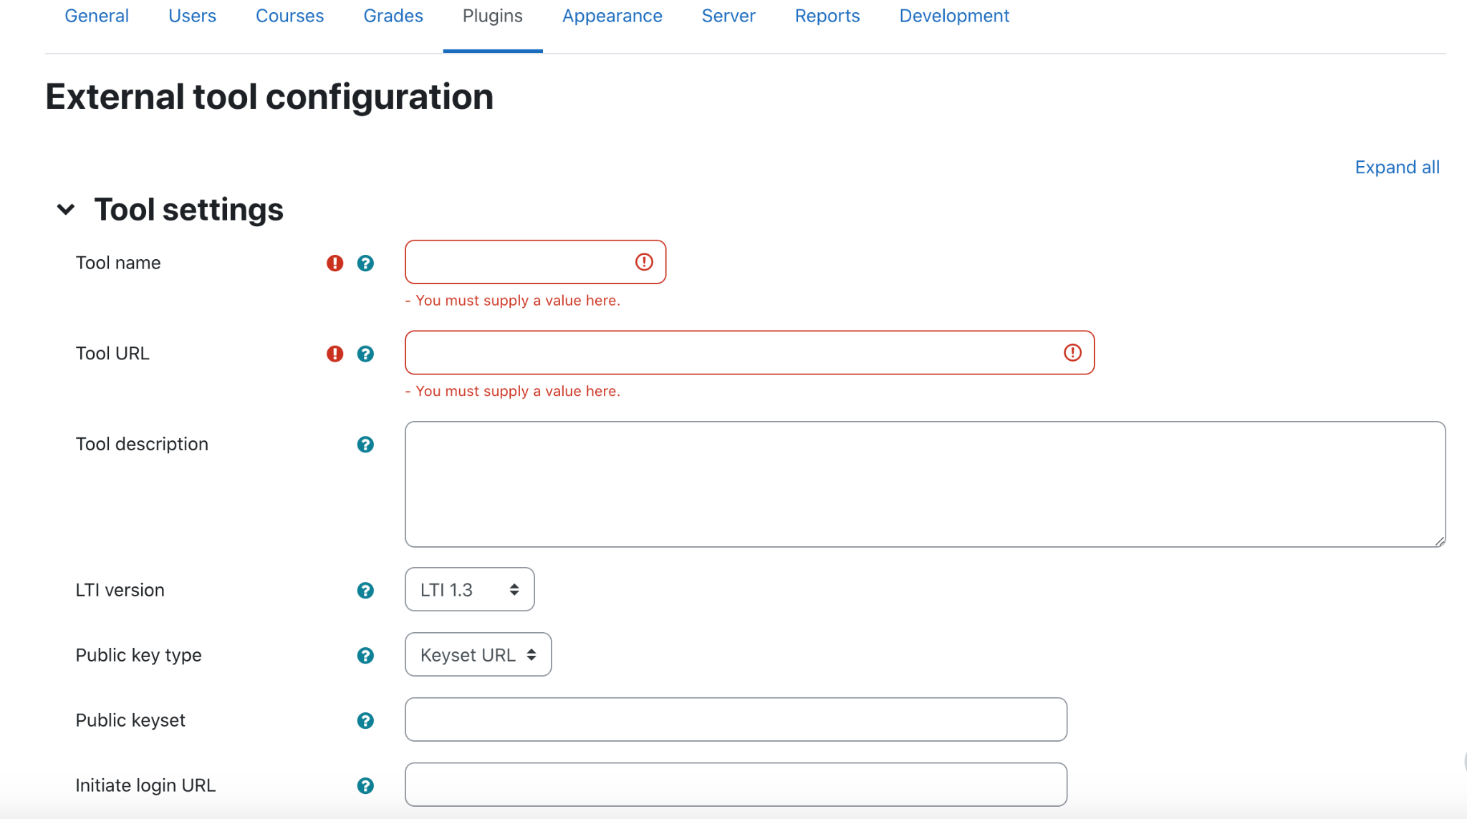Screen dimensions: 1467x819
Task: Click the Public keyset input field
Action: [x=736, y=719]
